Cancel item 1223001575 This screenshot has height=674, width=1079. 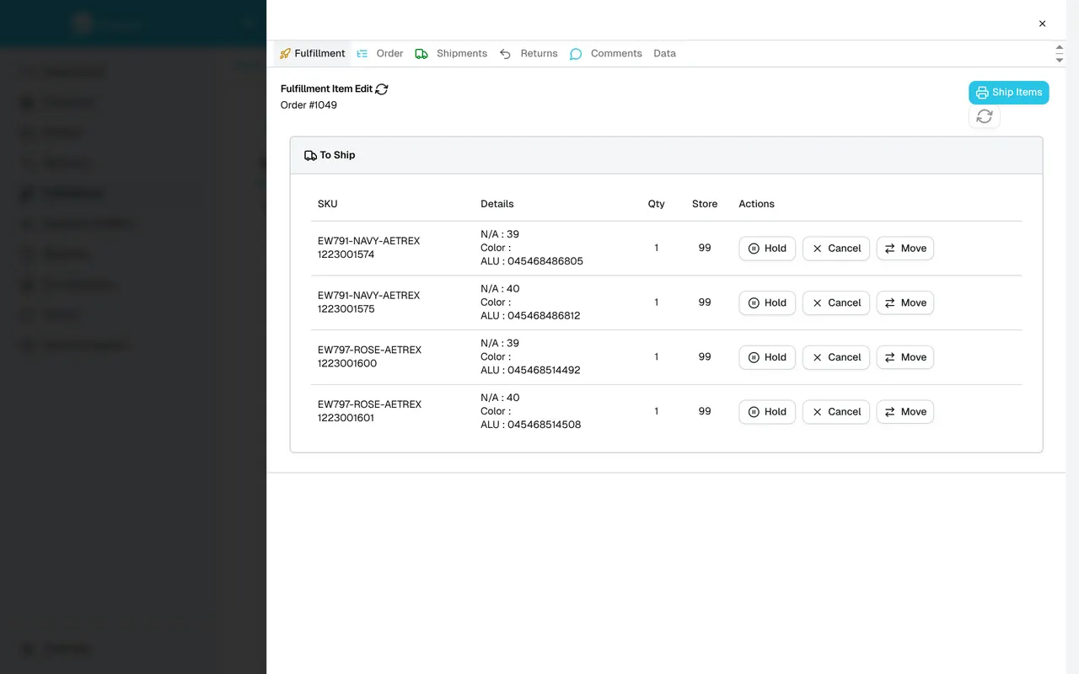tap(836, 302)
